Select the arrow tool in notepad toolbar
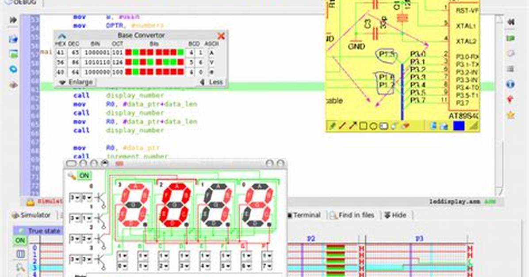 353,126
